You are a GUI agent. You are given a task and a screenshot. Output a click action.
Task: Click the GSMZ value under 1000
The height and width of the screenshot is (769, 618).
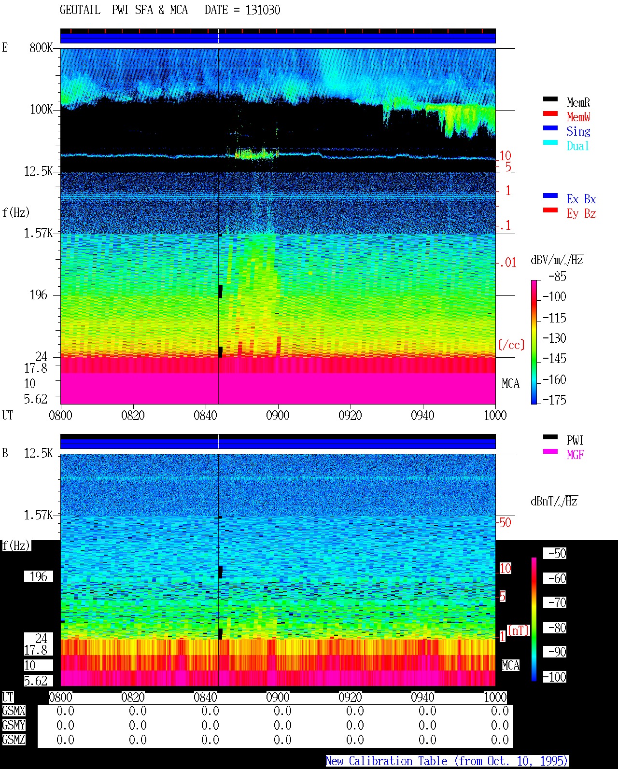pyautogui.click(x=500, y=740)
